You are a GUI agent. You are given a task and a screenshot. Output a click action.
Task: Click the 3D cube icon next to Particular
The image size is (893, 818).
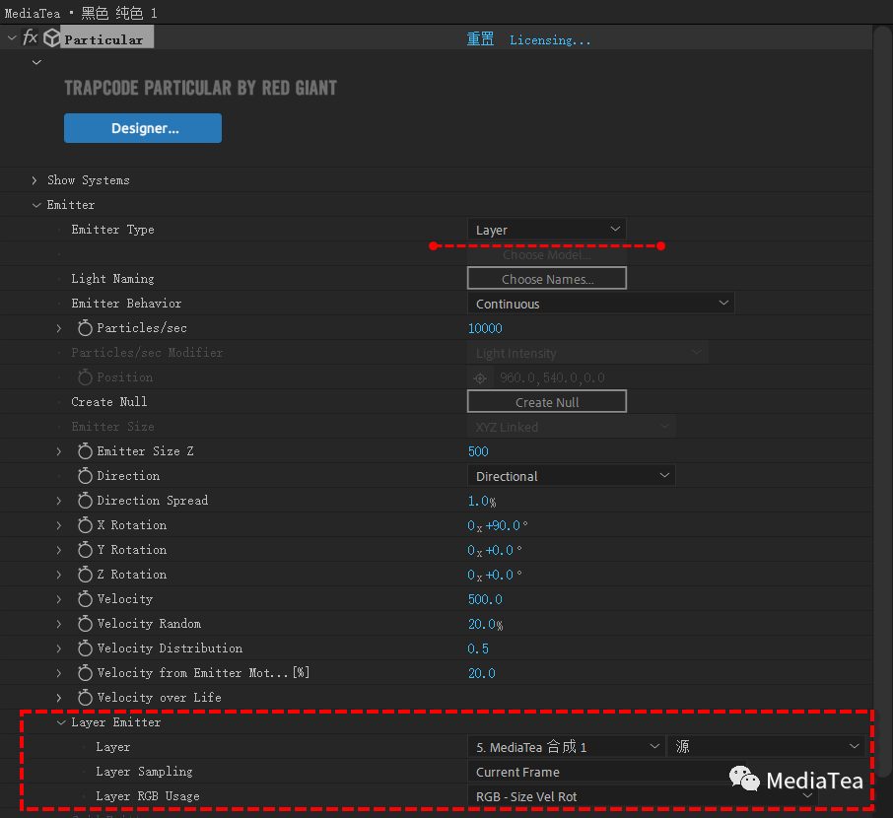click(x=52, y=38)
